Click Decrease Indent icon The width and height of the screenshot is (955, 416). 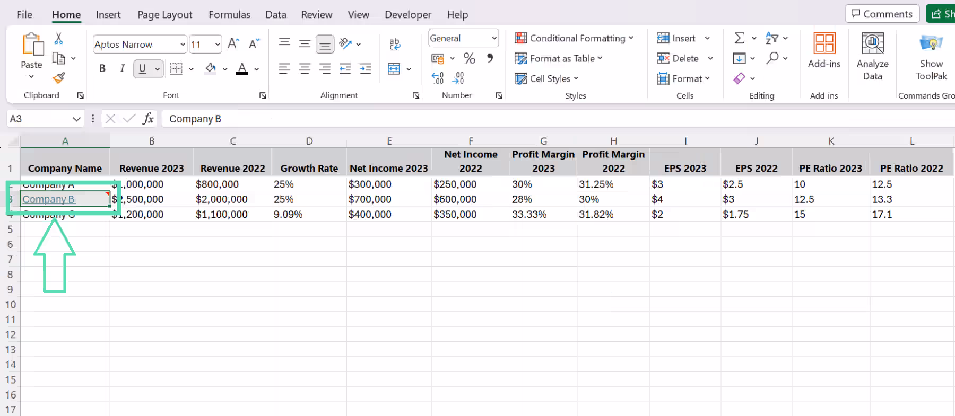coord(345,68)
